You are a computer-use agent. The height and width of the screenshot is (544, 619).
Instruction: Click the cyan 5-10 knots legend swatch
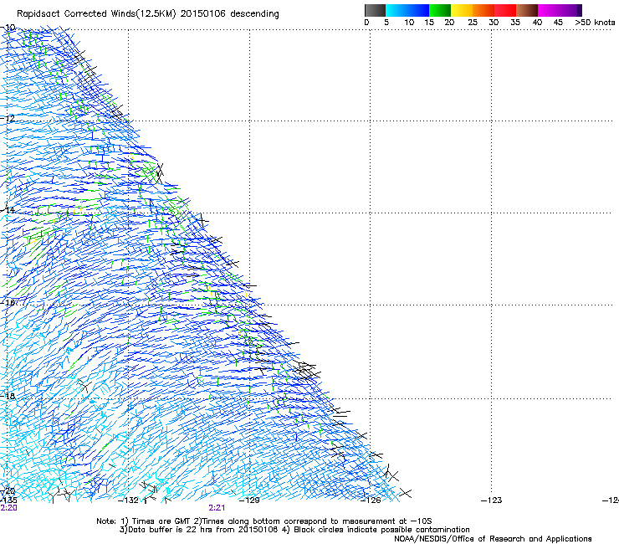(396, 10)
